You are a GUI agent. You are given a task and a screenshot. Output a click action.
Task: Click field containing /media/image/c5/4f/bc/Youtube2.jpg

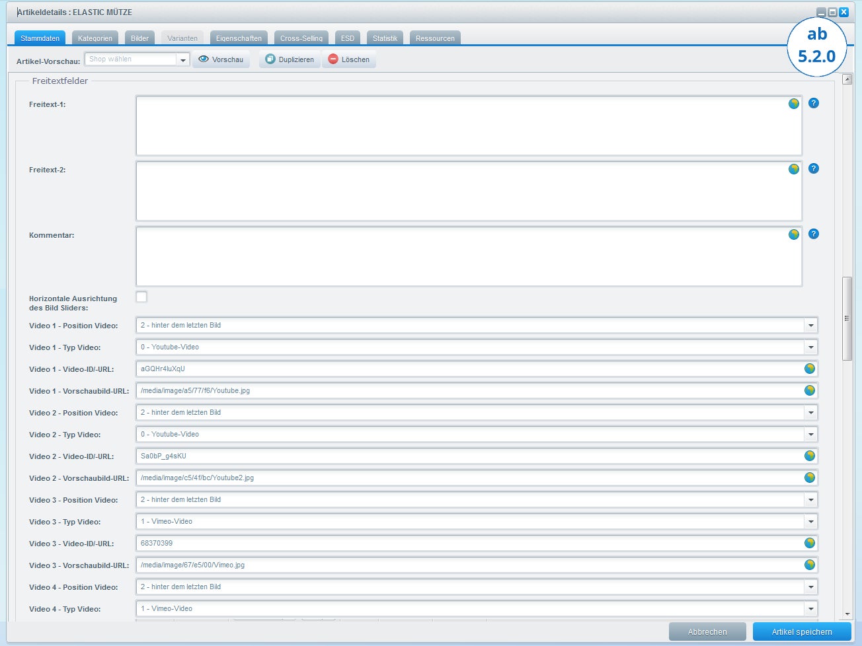[x=477, y=478]
